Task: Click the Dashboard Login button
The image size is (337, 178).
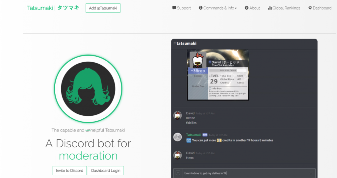Action: click(x=106, y=170)
